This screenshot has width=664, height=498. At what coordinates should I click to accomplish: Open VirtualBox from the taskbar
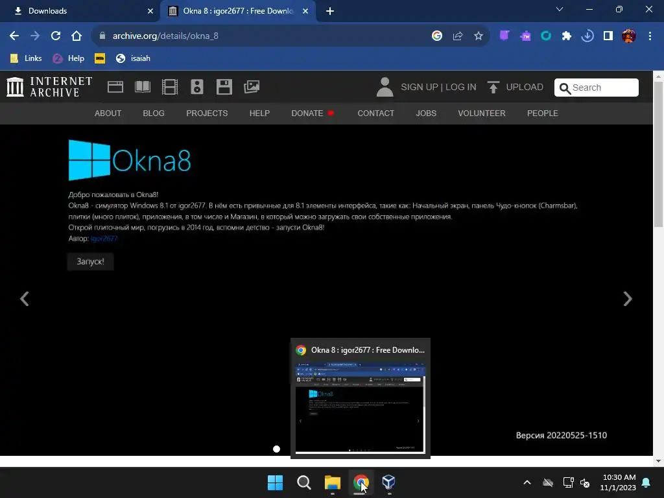[x=388, y=482]
